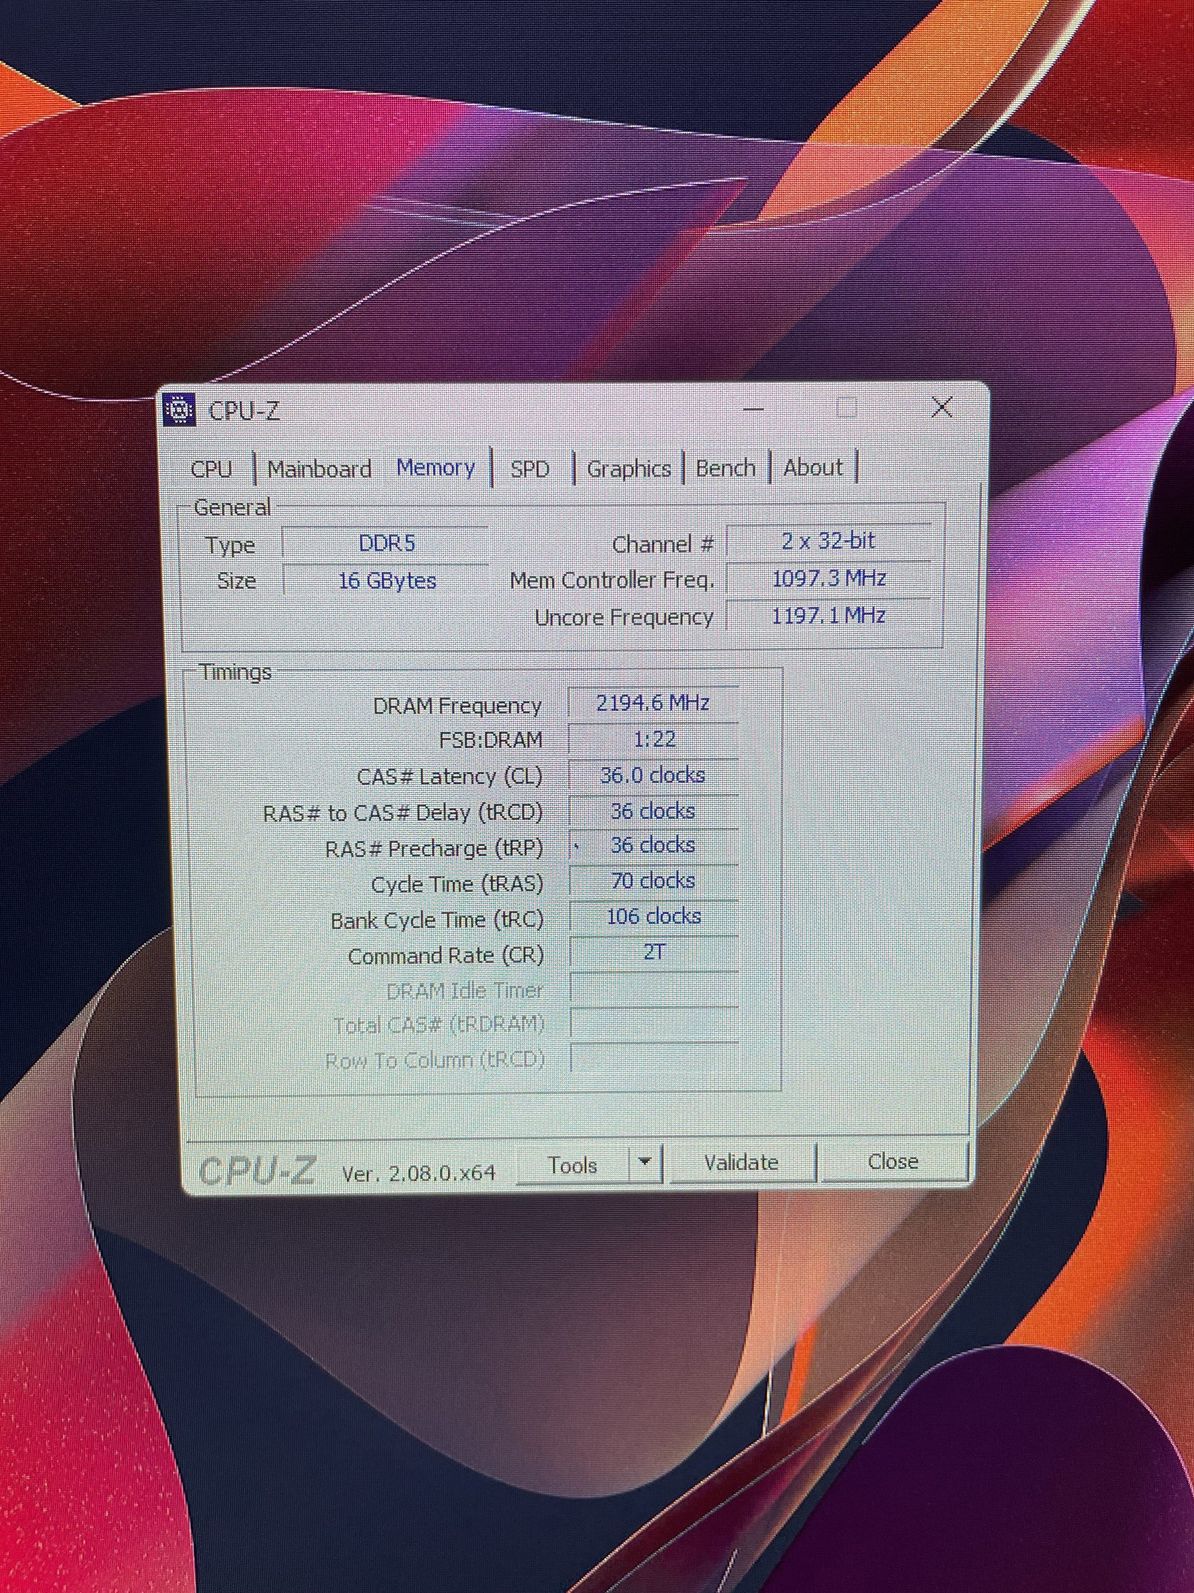
Task: Click the DRAM Frequency label
Action: (457, 706)
